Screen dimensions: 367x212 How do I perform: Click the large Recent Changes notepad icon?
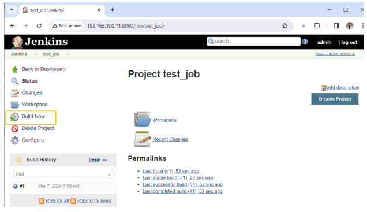point(143,139)
